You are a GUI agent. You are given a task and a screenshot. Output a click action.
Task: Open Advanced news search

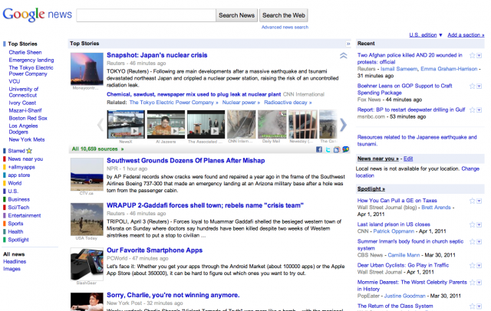pos(285,28)
